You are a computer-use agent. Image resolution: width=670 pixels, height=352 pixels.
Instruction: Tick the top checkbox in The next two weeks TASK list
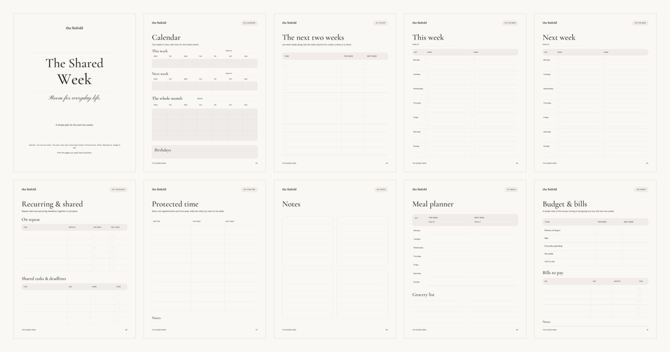[x=285, y=65]
